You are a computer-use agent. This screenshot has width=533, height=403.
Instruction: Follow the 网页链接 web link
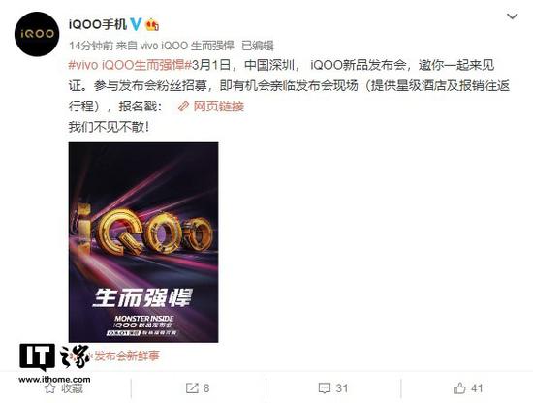pos(219,107)
